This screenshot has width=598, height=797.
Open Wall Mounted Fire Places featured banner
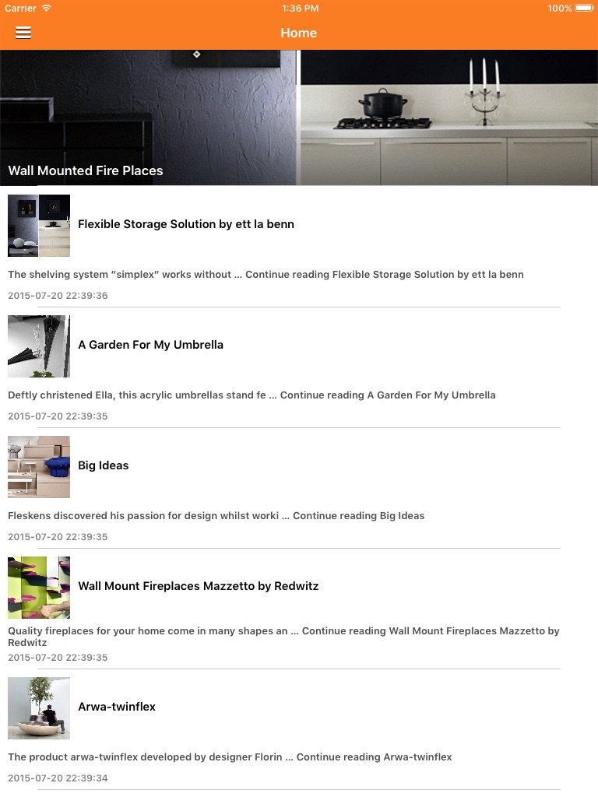[299, 118]
